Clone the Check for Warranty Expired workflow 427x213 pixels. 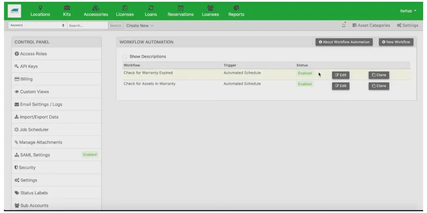coord(379,75)
